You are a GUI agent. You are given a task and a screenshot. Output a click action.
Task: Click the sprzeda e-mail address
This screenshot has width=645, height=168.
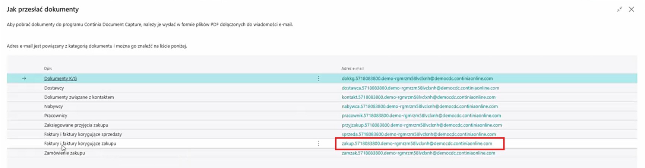click(418, 134)
